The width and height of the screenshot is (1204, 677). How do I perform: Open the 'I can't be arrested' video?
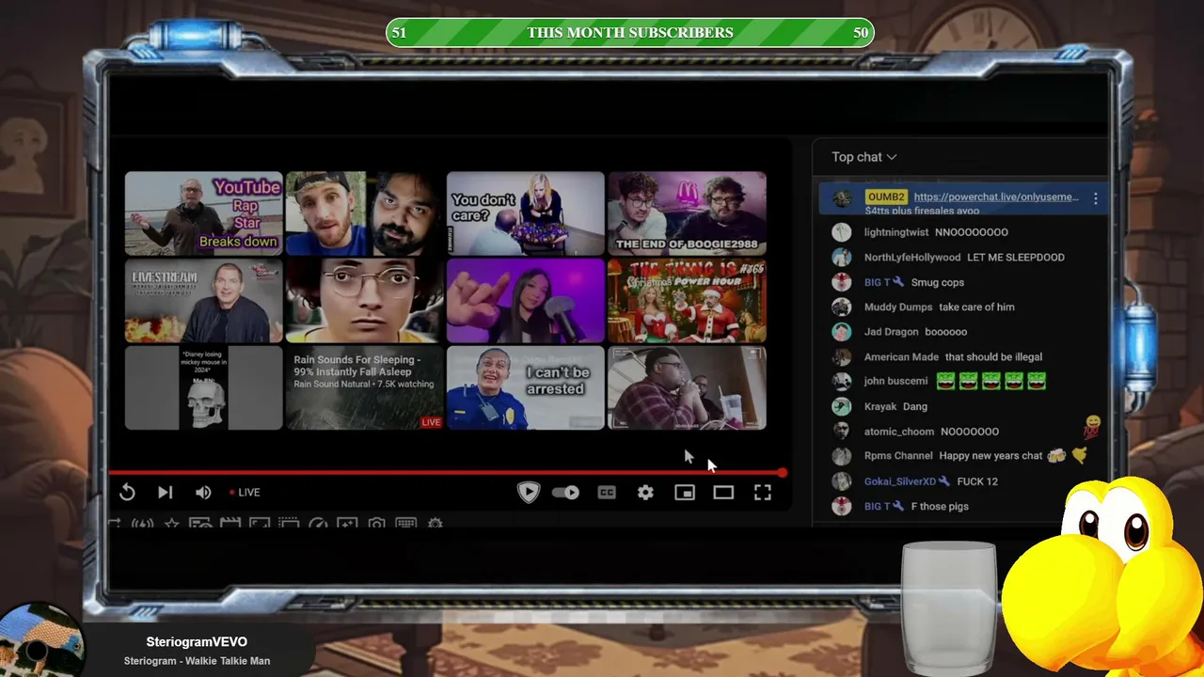[526, 388]
